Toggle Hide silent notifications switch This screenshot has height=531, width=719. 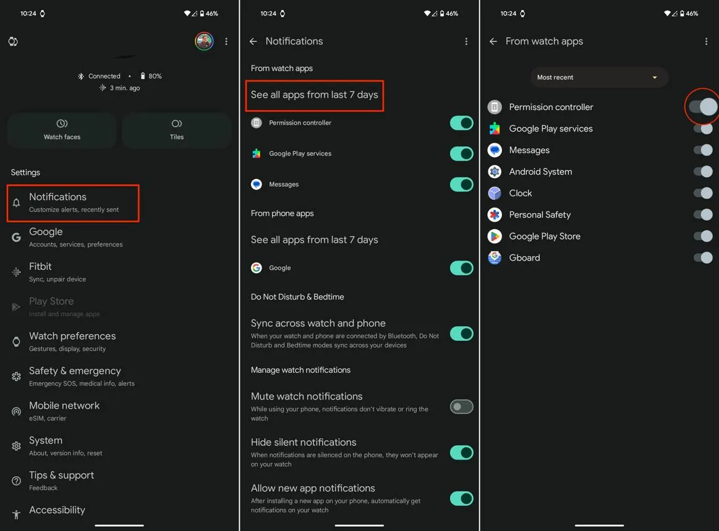pyautogui.click(x=461, y=453)
